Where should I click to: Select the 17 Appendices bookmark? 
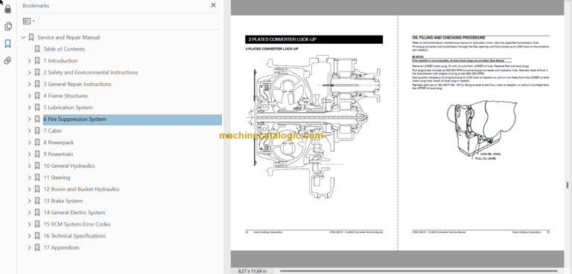click(x=61, y=247)
